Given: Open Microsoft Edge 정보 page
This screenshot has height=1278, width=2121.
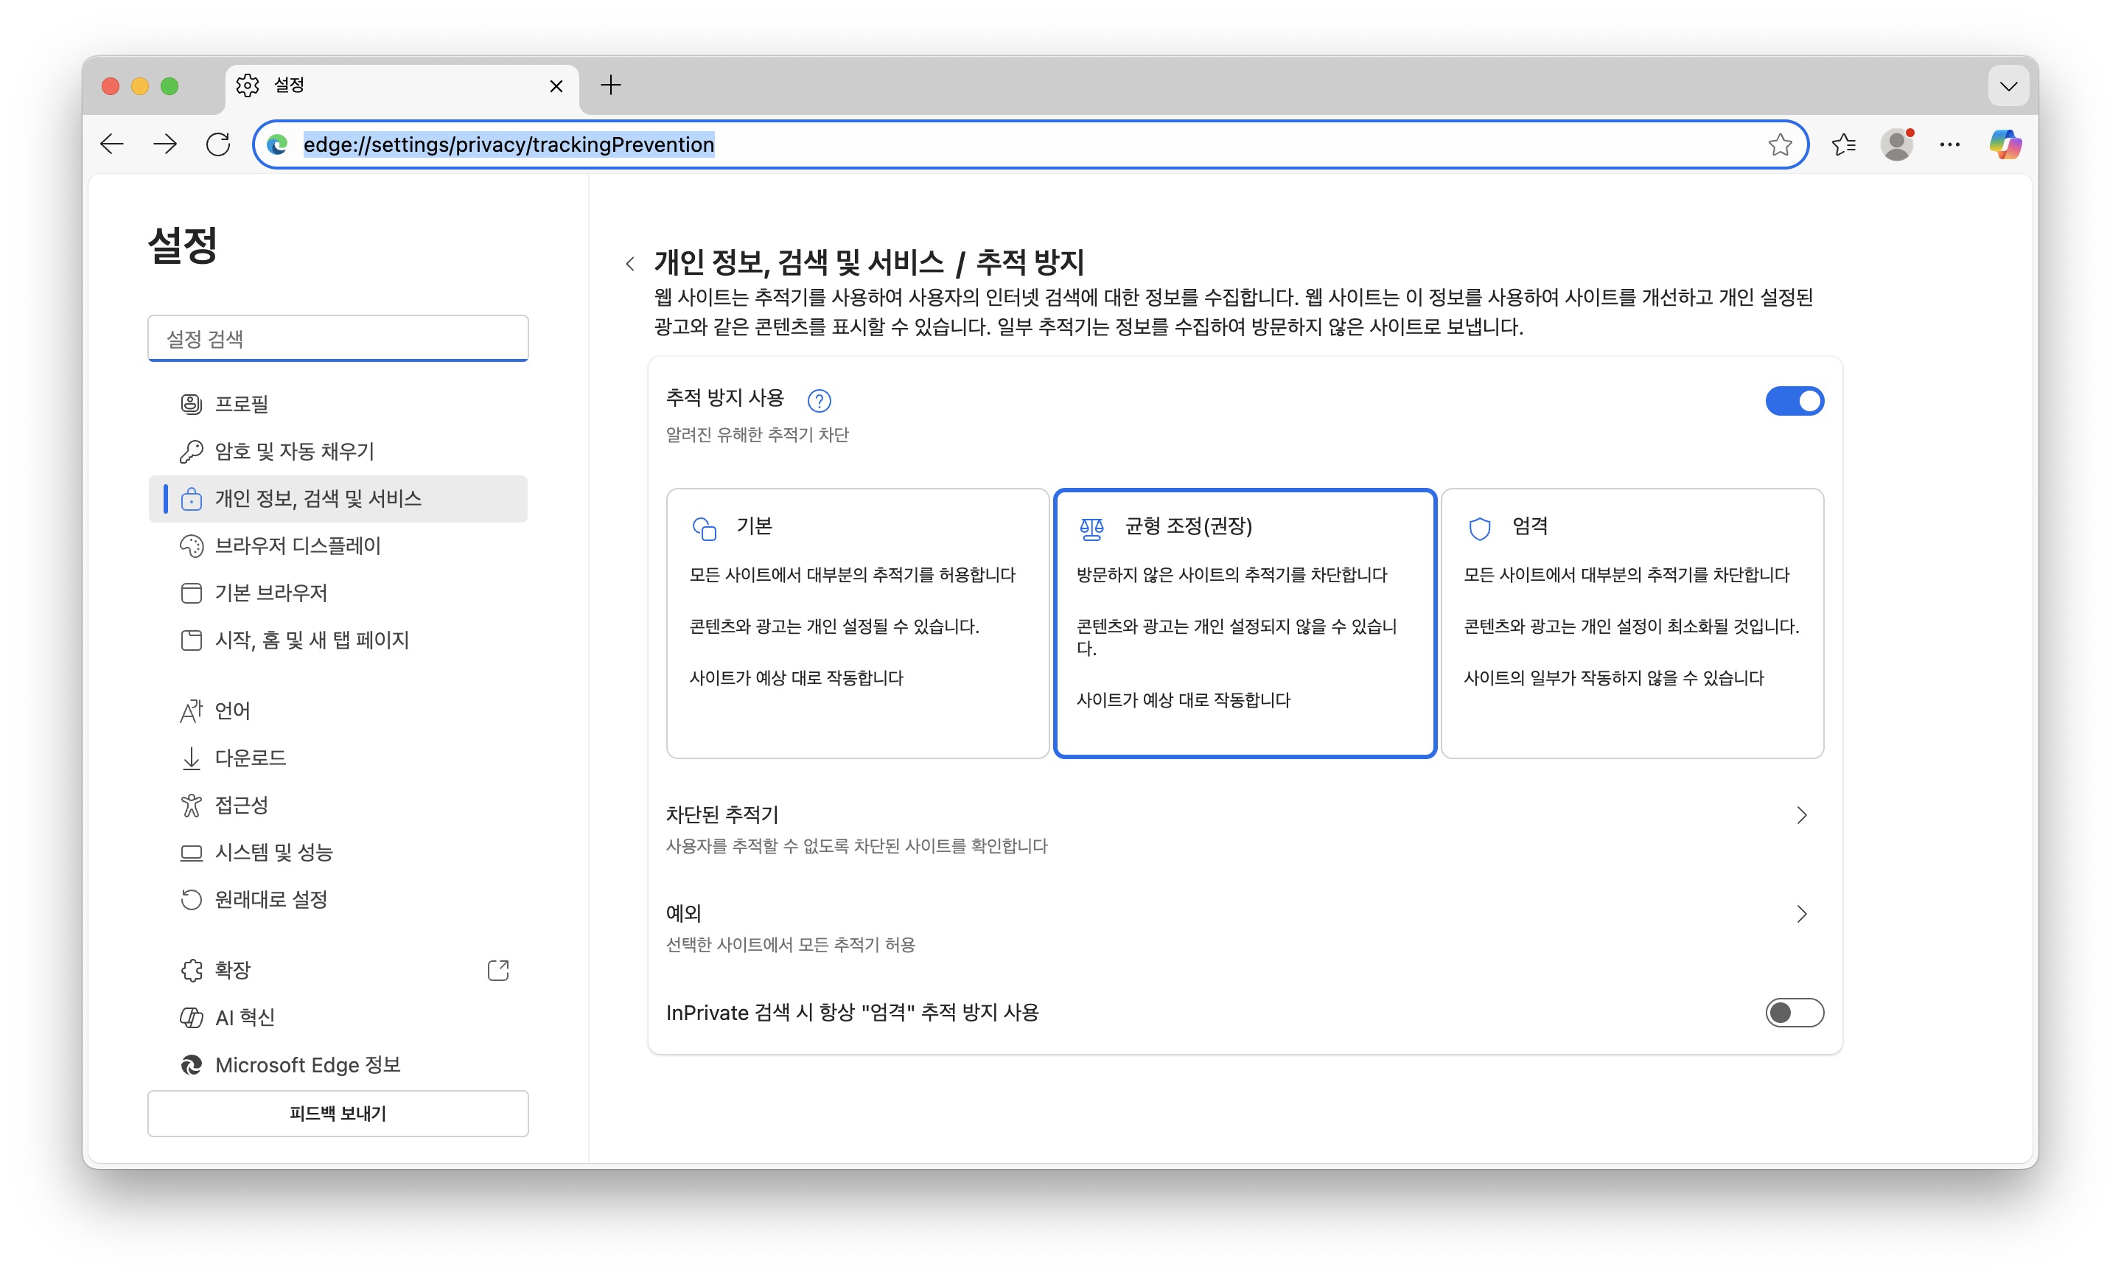Looking at the screenshot, I should tap(338, 1066).
